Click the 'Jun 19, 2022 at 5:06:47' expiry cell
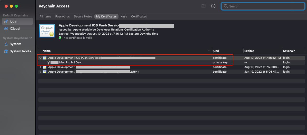The width and height of the screenshot is (307, 135). [x=261, y=72]
